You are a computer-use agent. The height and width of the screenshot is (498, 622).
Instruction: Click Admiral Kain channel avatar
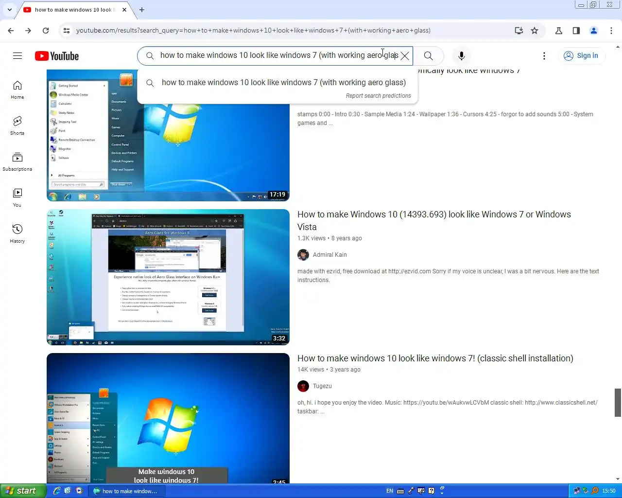[x=303, y=255]
